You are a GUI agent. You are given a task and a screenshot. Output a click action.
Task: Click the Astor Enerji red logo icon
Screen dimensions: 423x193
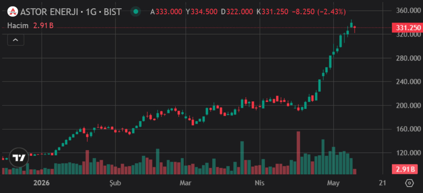(x=13, y=12)
